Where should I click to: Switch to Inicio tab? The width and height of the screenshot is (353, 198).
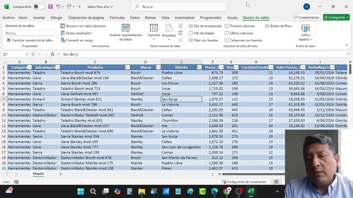23,18
